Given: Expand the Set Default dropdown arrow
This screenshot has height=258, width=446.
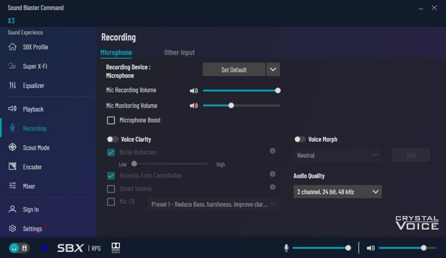Looking at the screenshot, I should 273,69.
